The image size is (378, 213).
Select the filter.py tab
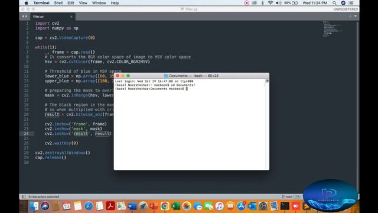point(53,17)
